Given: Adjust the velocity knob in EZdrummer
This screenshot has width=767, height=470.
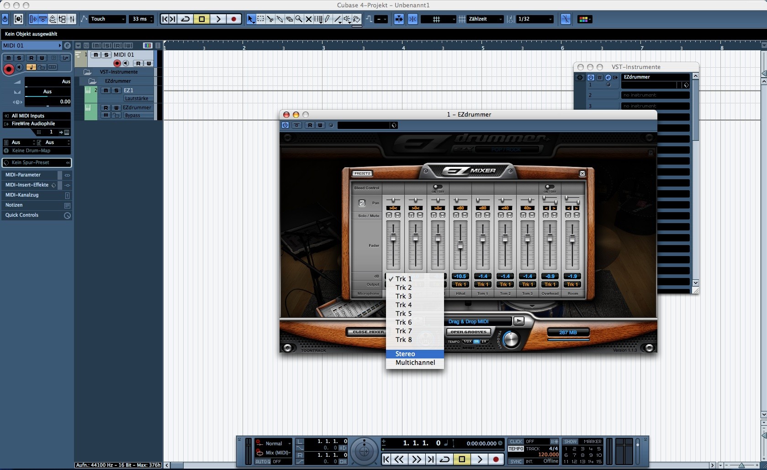Looking at the screenshot, I should [x=511, y=339].
